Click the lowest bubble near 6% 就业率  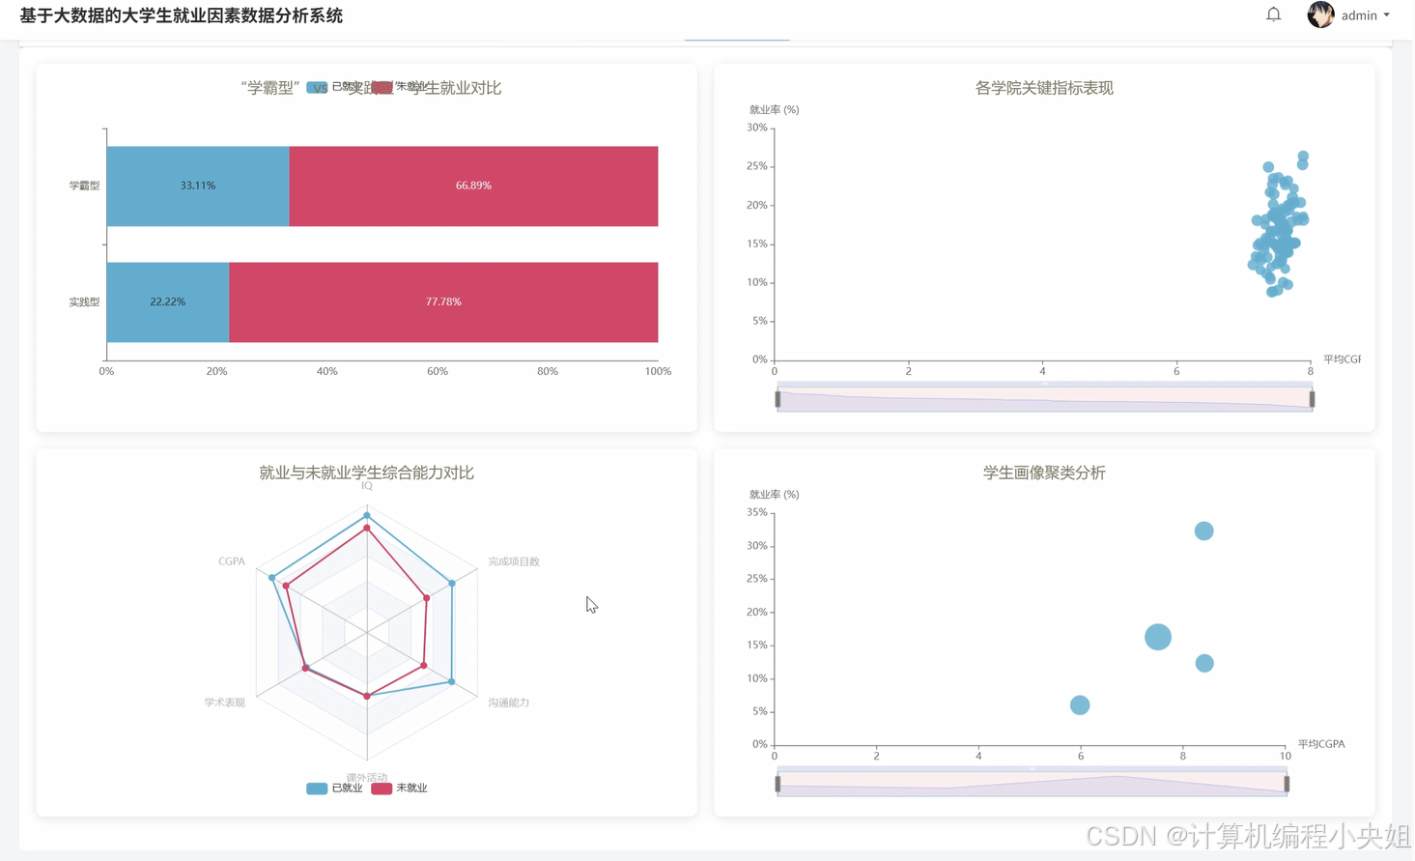point(1080,705)
